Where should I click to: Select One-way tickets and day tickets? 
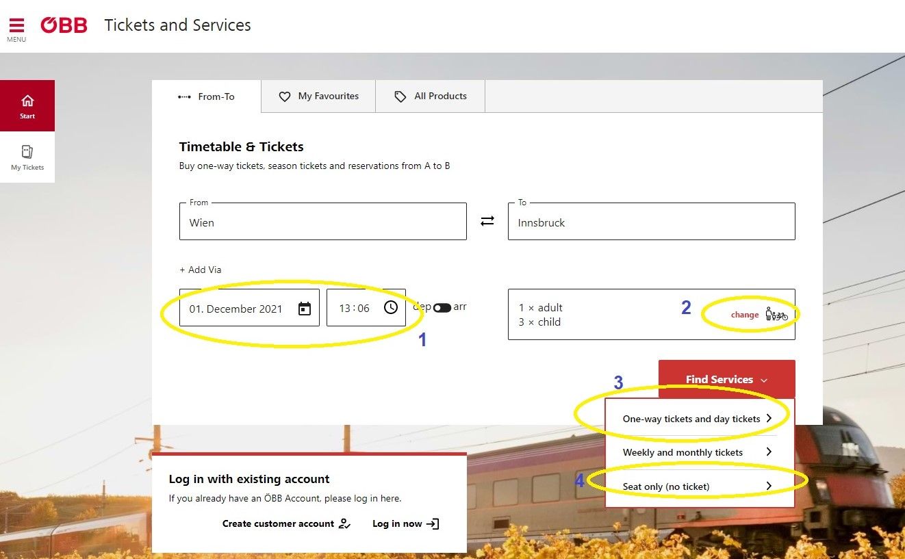pyautogui.click(x=691, y=418)
